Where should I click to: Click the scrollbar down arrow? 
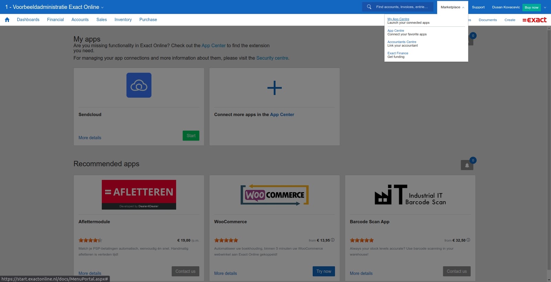tap(549, 280)
